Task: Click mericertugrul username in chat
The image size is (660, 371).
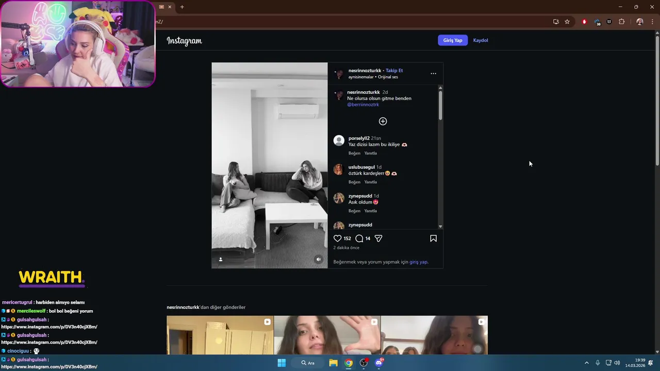Action: [17, 302]
